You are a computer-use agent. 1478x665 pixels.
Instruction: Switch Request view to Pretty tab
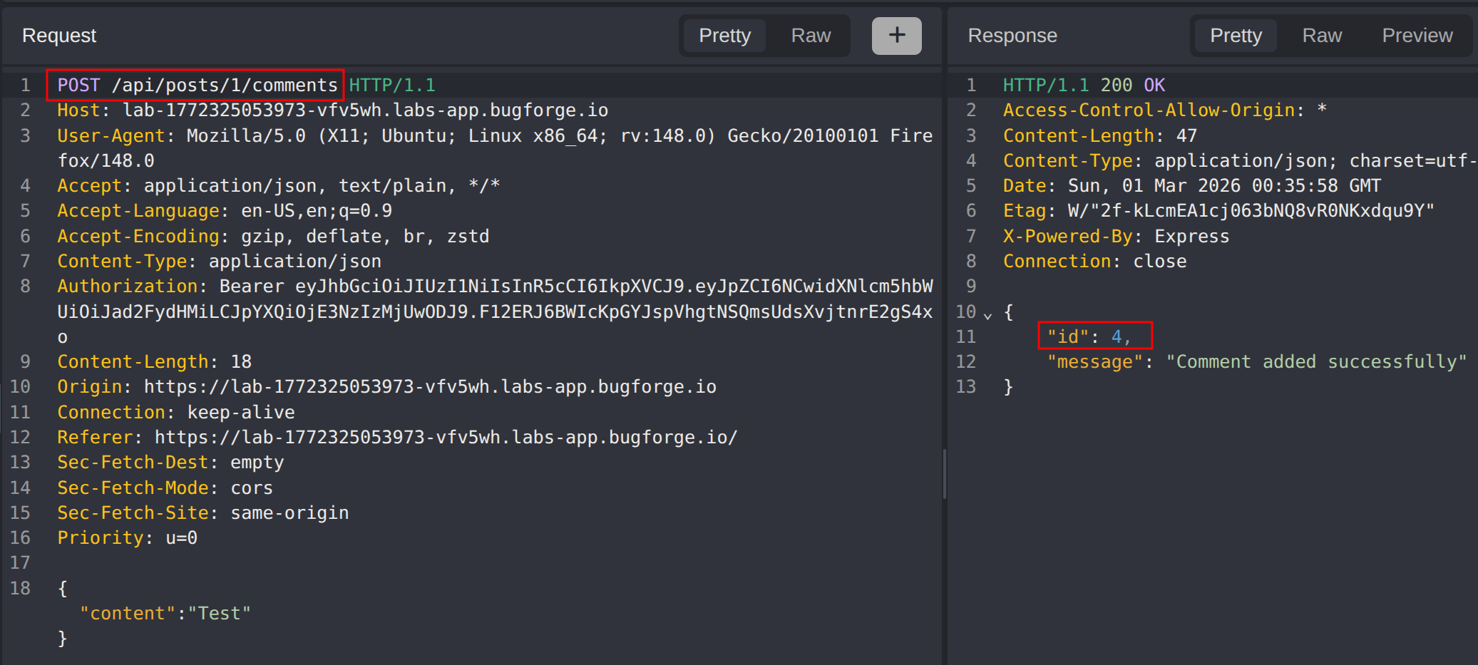point(724,36)
